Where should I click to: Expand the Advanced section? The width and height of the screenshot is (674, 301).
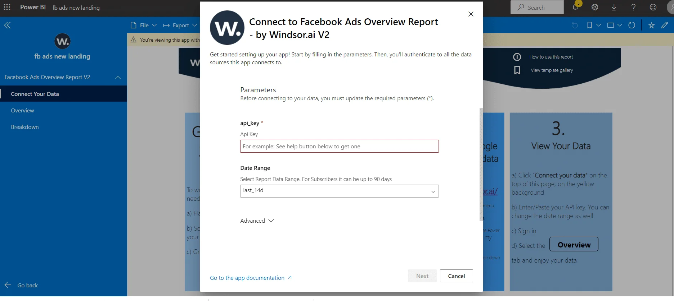coord(257,221)
